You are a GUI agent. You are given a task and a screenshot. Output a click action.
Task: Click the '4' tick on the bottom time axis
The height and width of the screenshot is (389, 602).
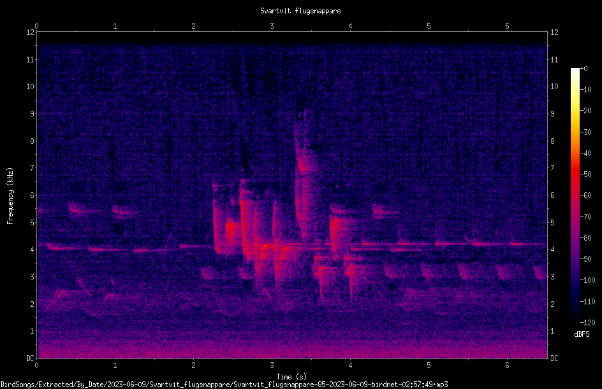click(351, 365)
